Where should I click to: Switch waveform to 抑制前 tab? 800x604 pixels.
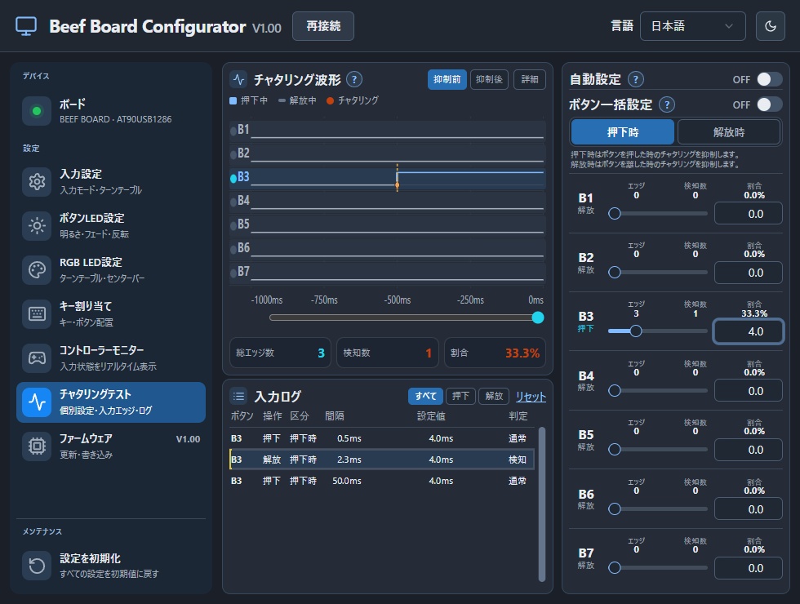[447, 80]
